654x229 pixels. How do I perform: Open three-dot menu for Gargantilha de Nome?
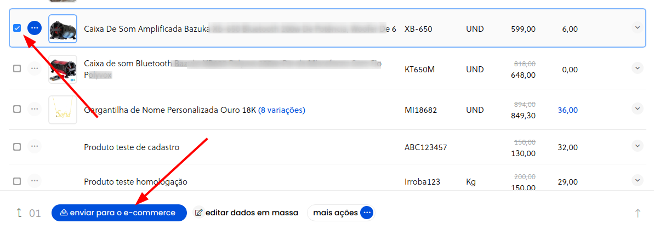(x=35, y=109)
